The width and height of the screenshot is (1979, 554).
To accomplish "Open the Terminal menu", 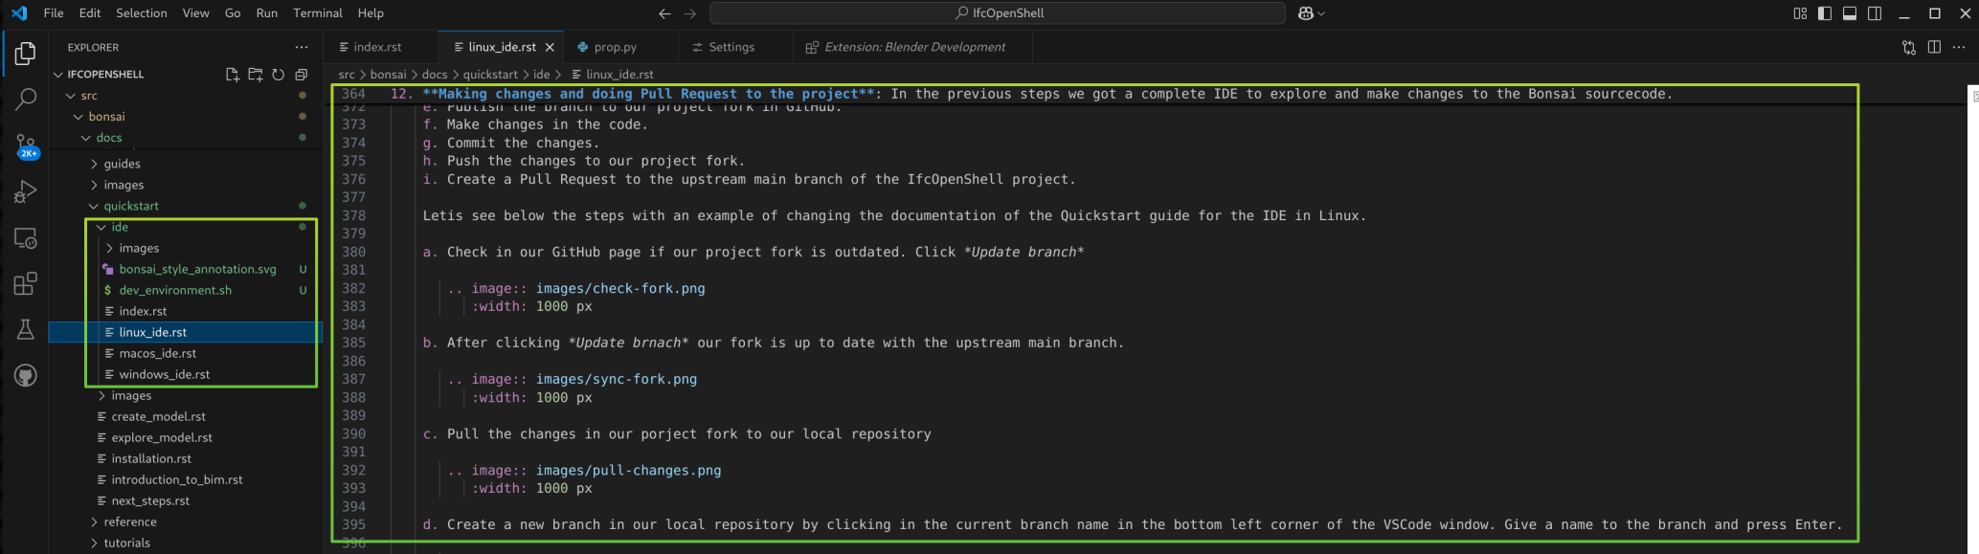I will [318, 13].
